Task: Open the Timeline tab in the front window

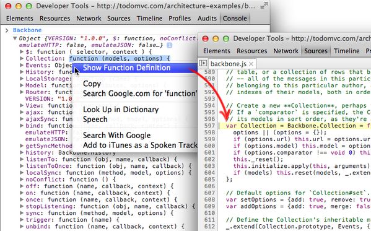Action: (346, 51)
